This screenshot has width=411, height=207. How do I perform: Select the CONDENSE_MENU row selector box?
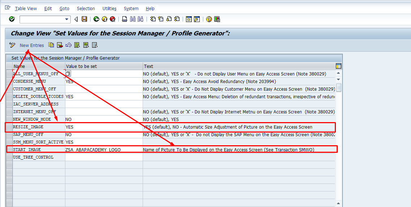(x=9, y=82)
